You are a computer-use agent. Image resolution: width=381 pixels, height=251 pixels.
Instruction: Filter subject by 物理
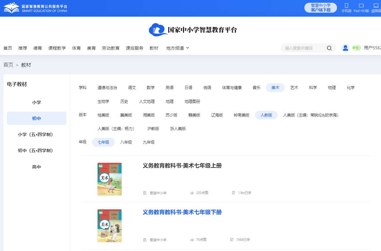(332, 88)
